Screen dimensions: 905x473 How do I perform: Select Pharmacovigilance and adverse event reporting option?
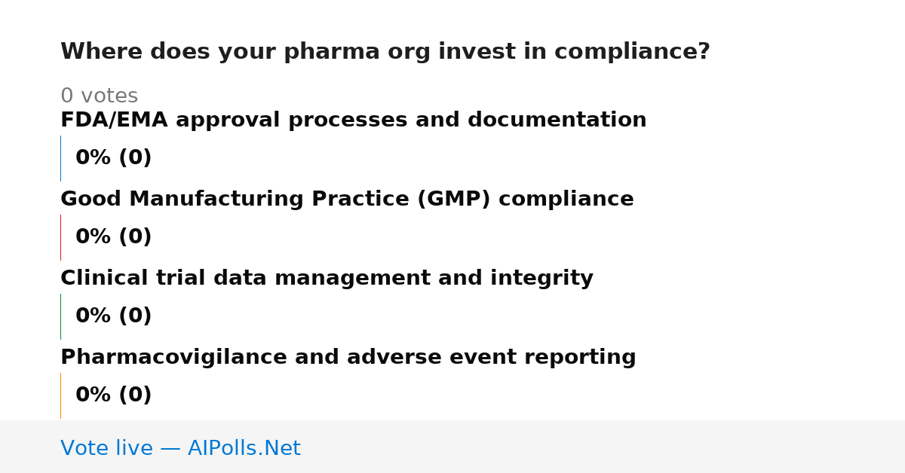point(348,358)
